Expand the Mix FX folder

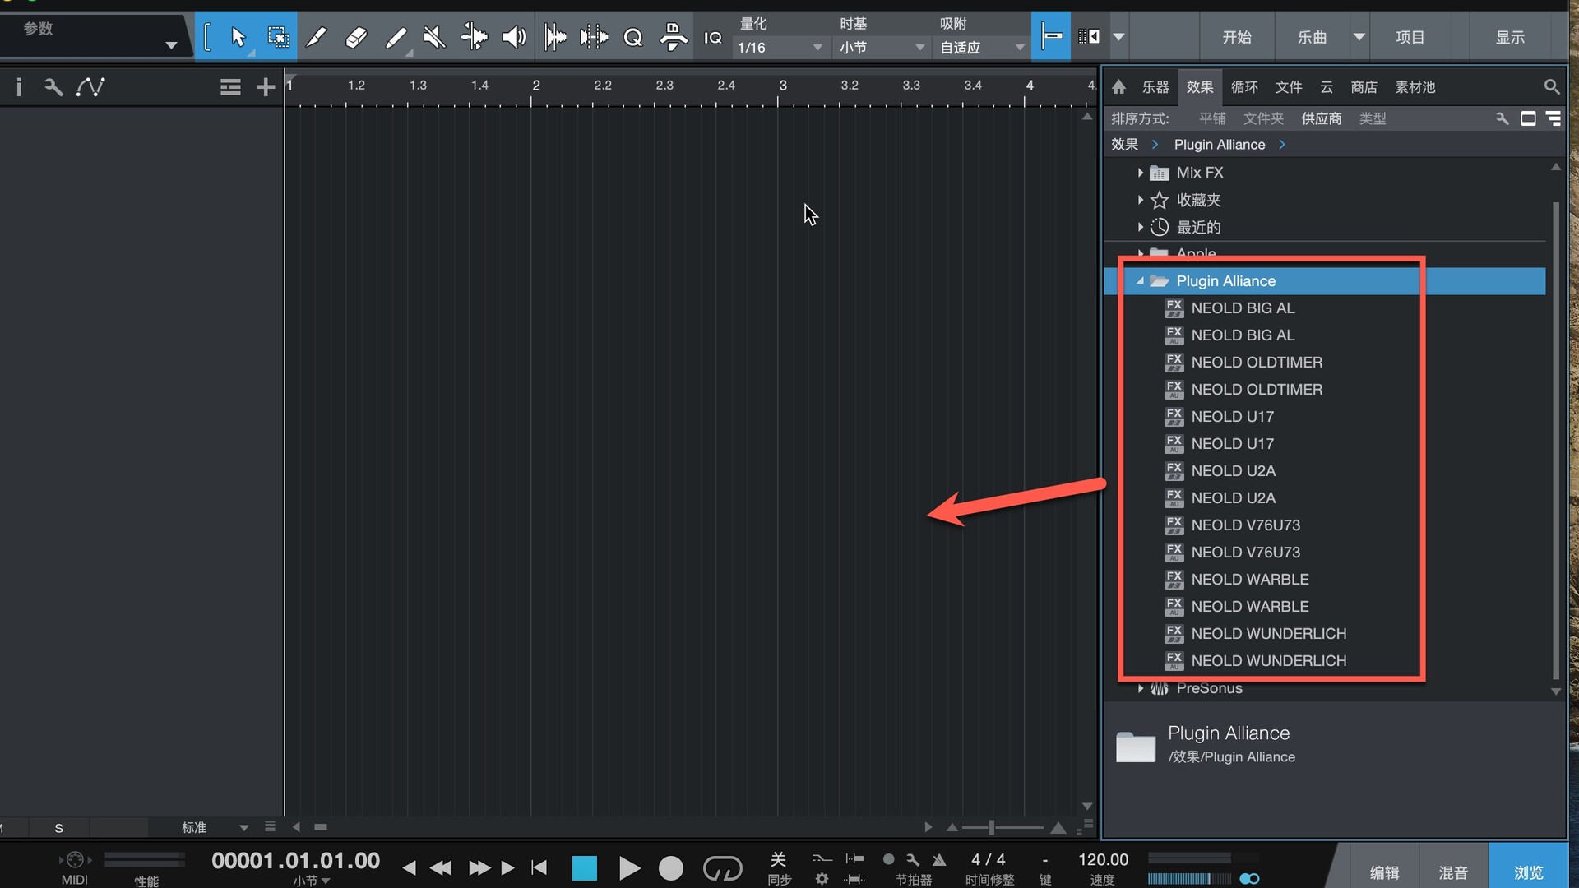(1140, 173)
